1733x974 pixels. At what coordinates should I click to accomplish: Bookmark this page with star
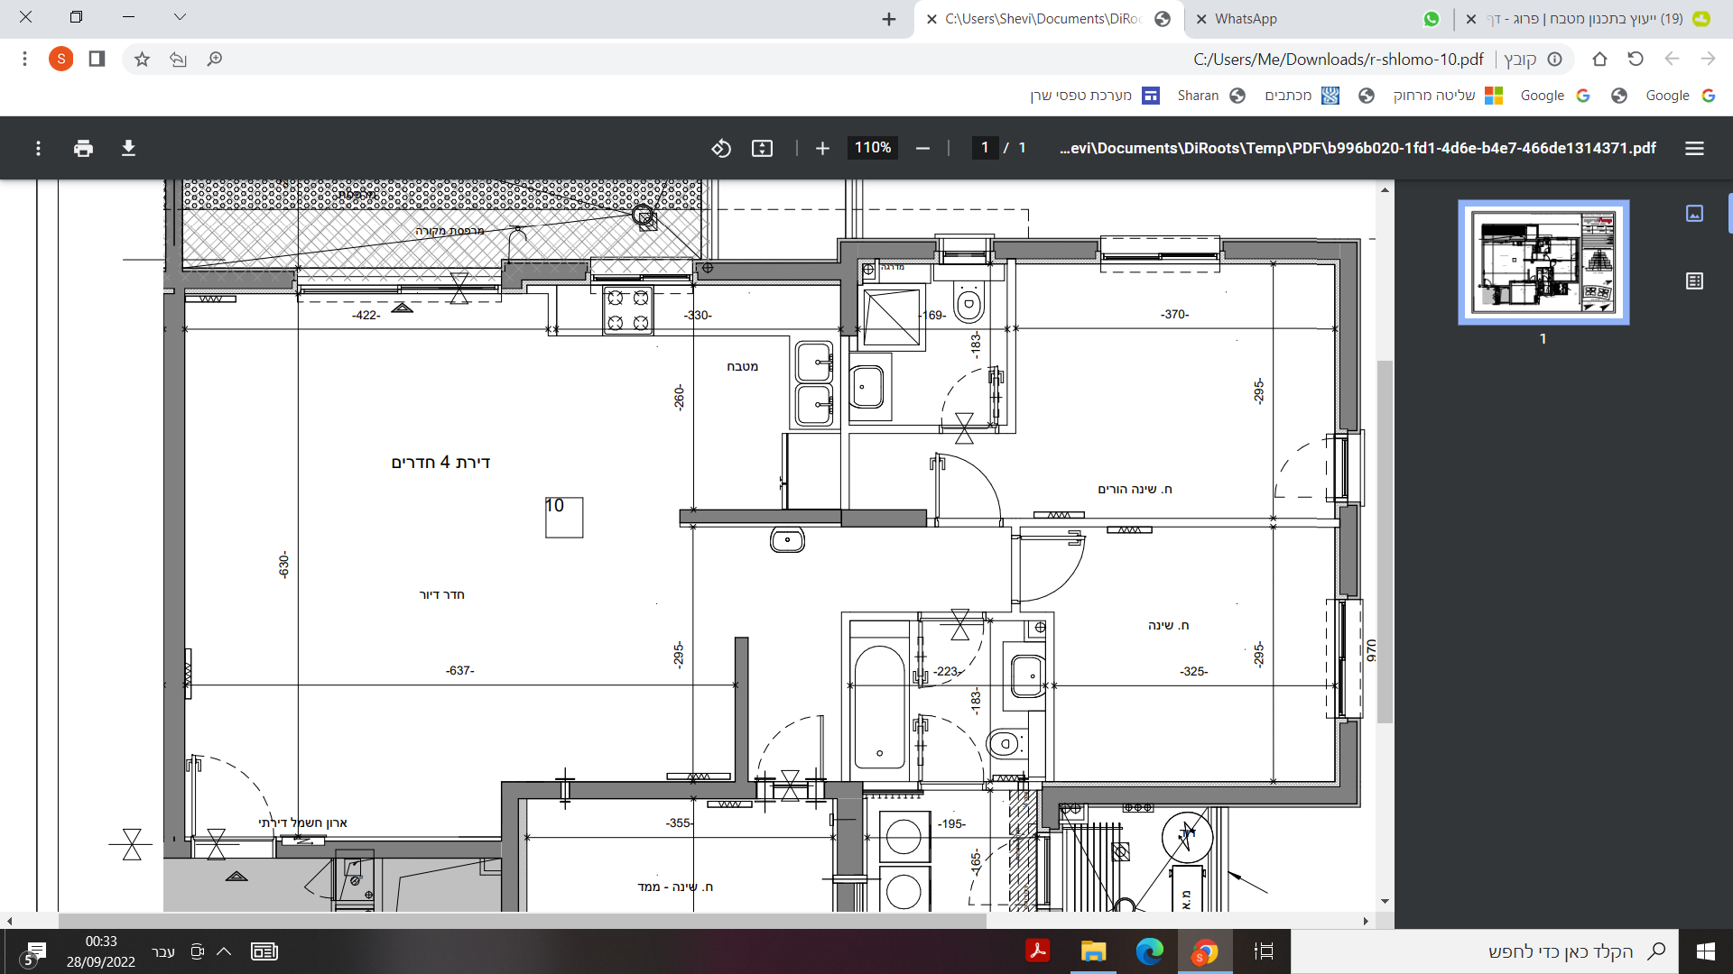142,59
